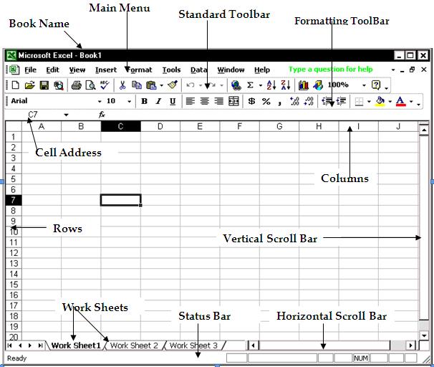The height and width of the screenshot is (367, 434).
Task: Apply Comma style
Action: (280, 103)
